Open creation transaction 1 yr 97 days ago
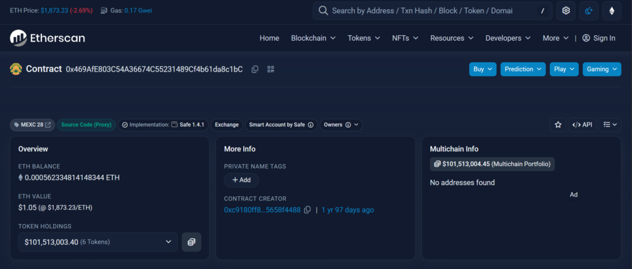The image size is (632, 269). (347, 210)
